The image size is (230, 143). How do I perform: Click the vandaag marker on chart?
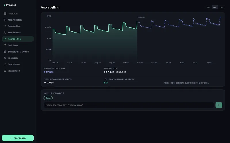(141, 17)
